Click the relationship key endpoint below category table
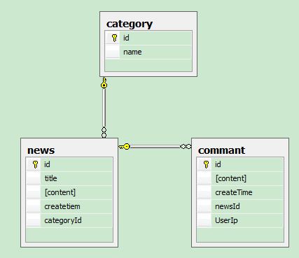Image resolution: width=299 pixels, height=258 pixels. pos(104,83)
